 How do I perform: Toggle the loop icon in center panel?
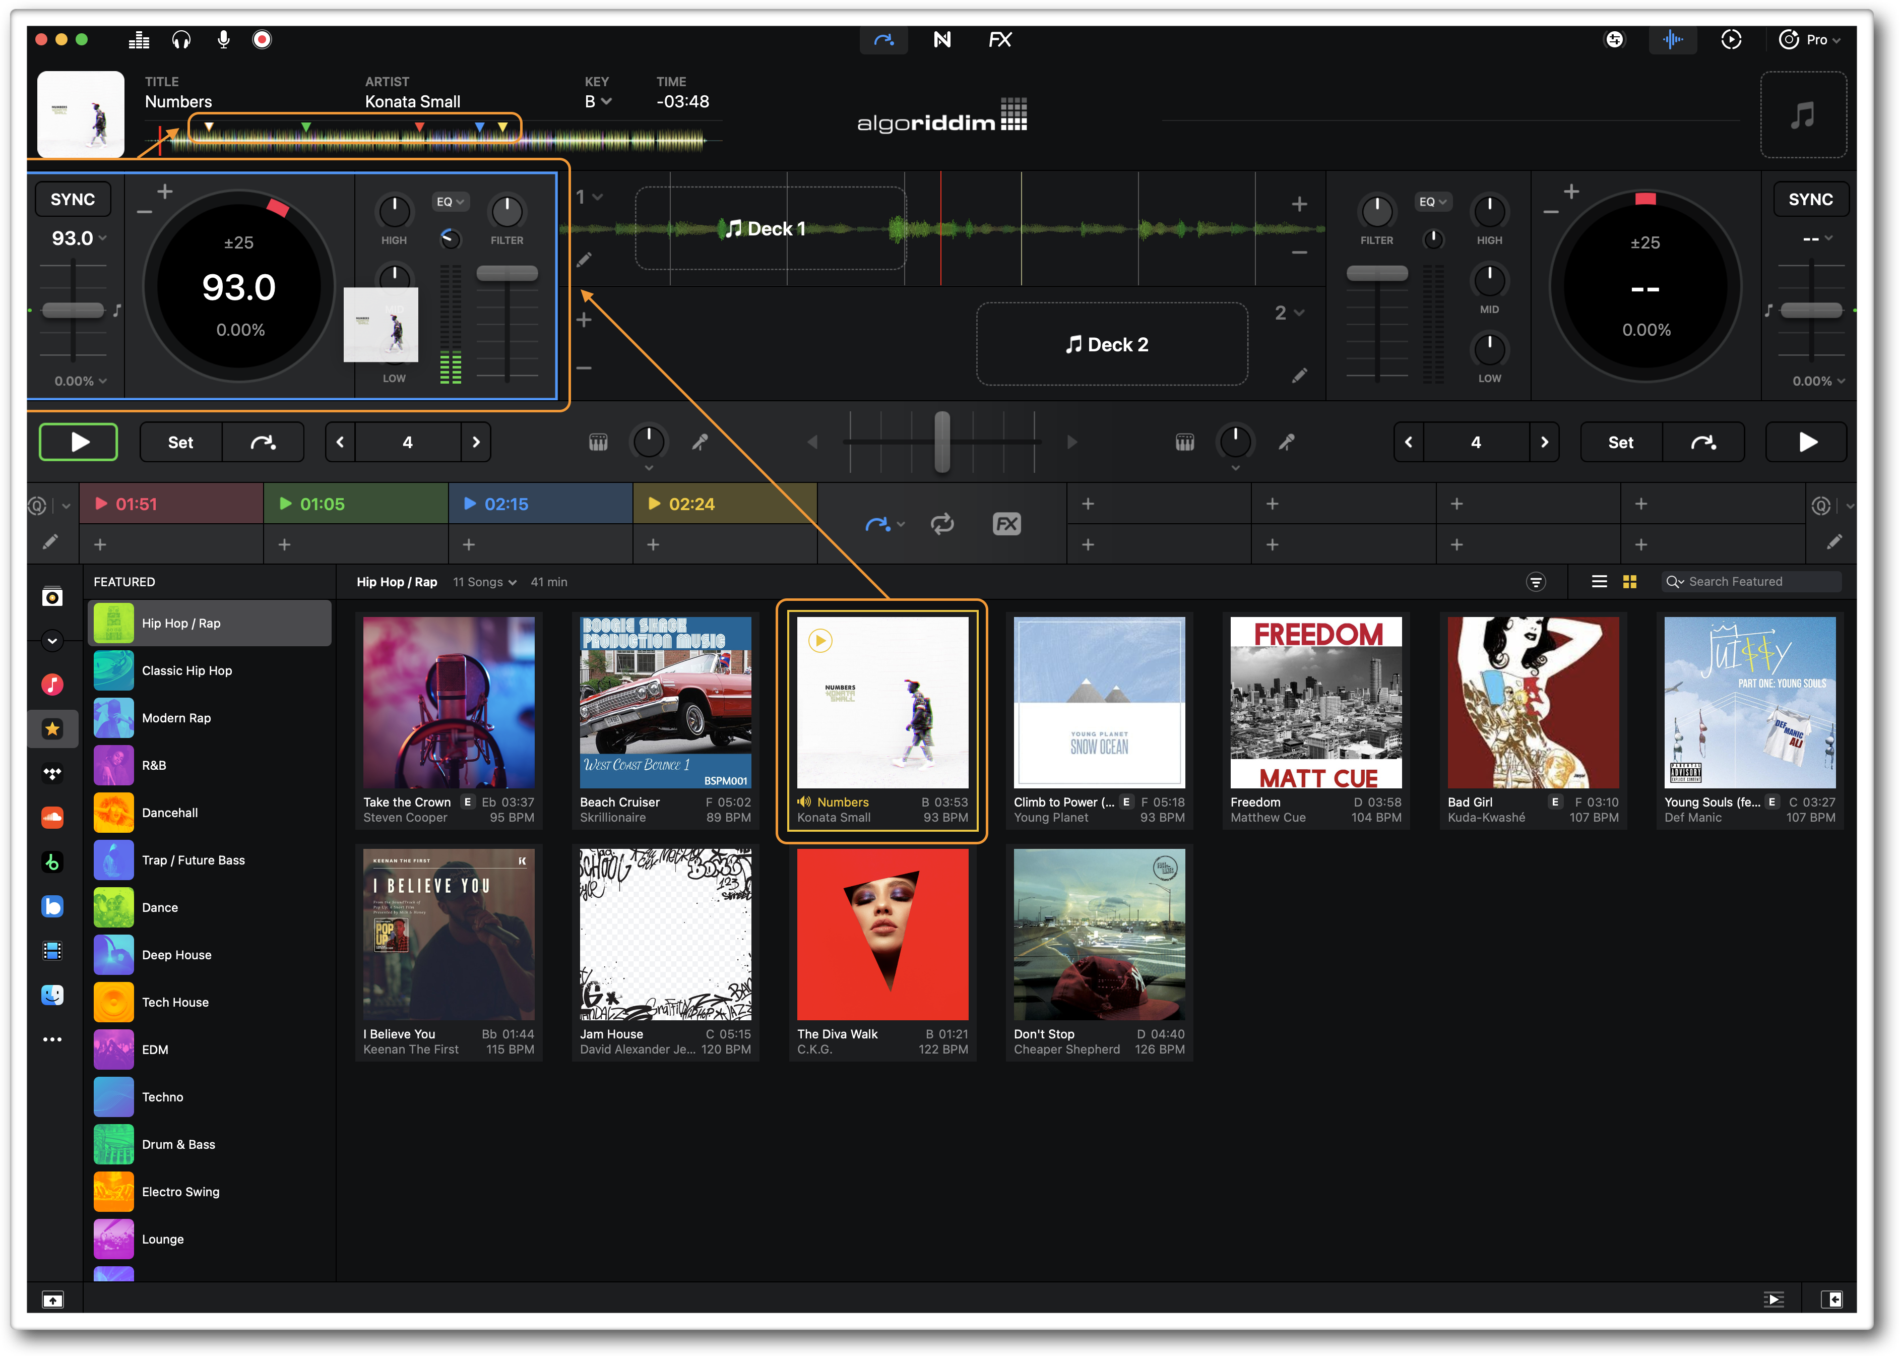tap(942, 524)
